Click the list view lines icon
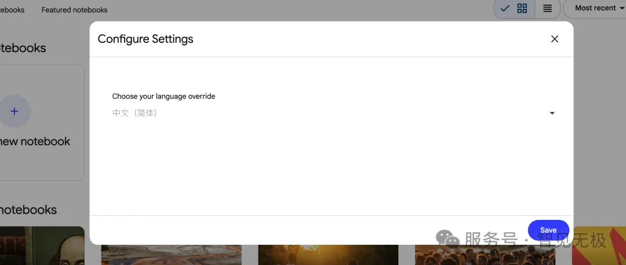 [547, 8]
